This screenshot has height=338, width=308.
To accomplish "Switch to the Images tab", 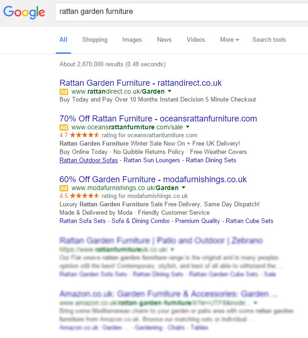I will tap(132, 40).
